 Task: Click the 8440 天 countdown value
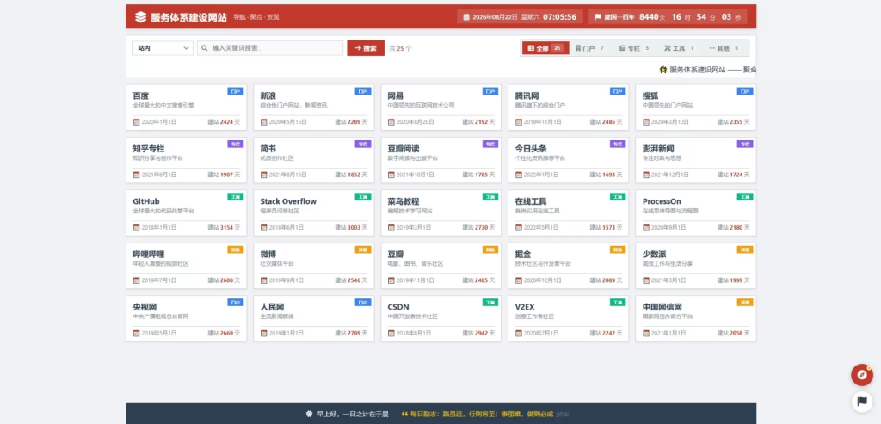tap(652, 17)
